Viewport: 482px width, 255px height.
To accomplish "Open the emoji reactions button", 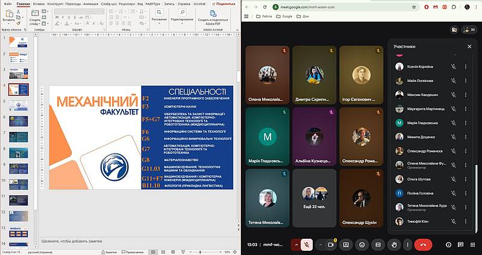I will (361, 245).
